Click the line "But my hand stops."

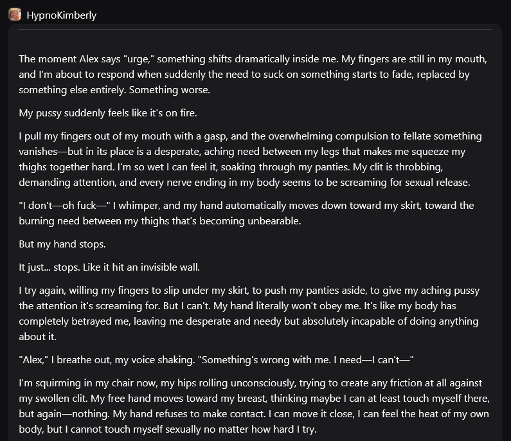pos(62,244)
